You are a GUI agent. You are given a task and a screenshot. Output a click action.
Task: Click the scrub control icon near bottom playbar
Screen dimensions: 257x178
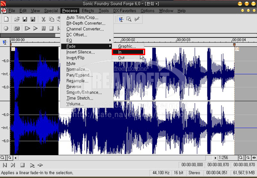(40, 165)
